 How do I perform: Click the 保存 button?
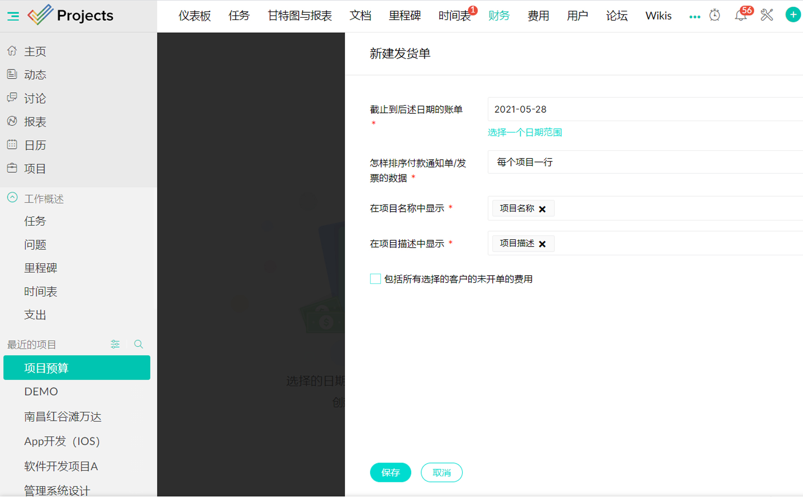tap(390, 472)
